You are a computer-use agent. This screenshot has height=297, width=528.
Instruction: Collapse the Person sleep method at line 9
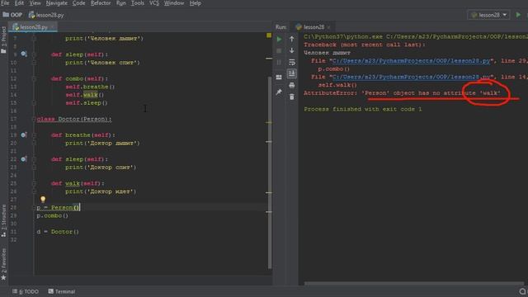click(34, 54)
